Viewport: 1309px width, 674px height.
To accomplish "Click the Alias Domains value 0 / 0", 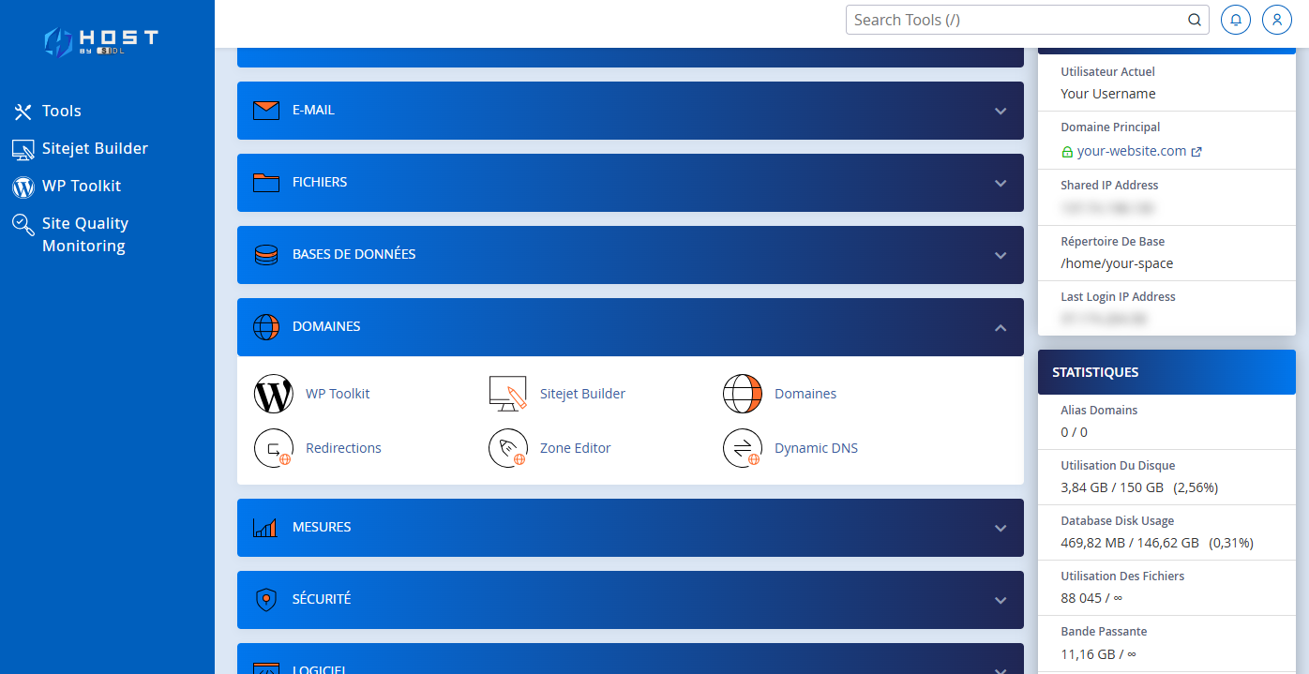I will pyautogui.click(x=1075, y=432).
